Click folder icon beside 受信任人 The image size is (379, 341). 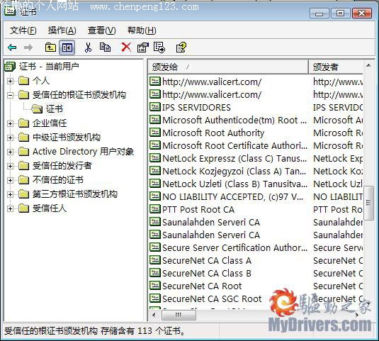click(23, 208)
